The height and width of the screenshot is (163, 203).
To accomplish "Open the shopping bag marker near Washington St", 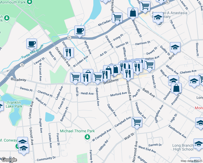I will (x=133, y=14).
